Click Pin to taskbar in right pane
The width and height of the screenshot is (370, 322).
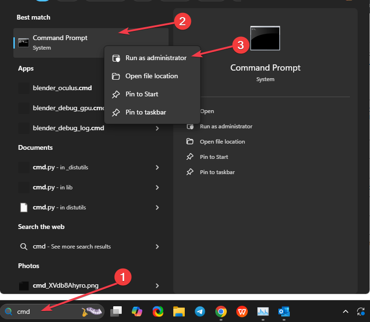click(x=217, y=172)
